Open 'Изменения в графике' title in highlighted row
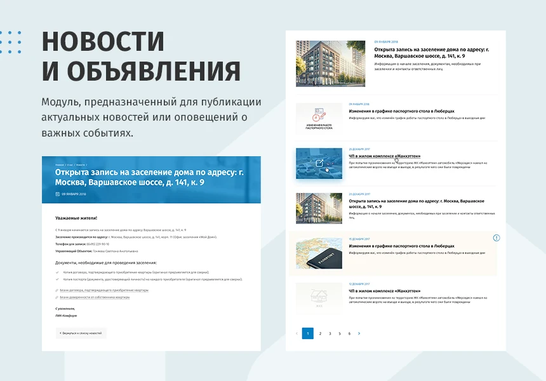This screenshot has width=546, height=381. [x=401, y=246]
